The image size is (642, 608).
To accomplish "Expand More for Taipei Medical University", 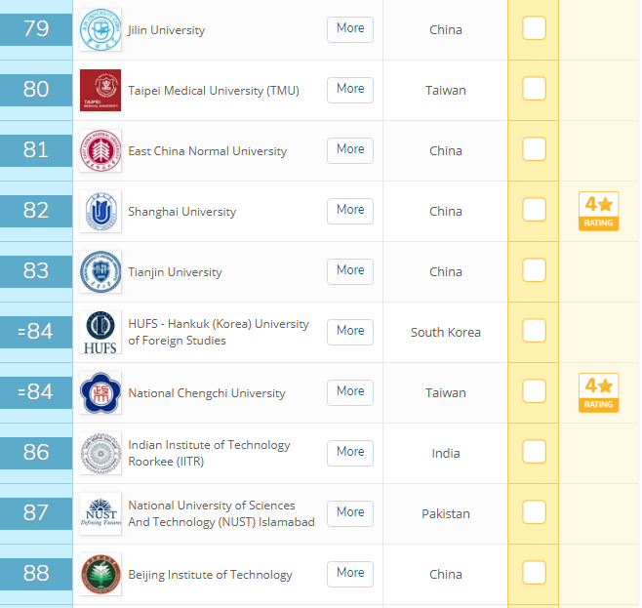I will [x=350, y=89].
